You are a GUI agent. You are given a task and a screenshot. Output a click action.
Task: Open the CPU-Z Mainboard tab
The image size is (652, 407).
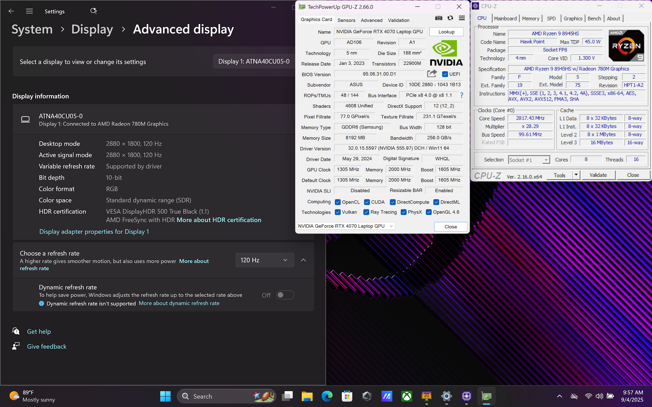[x=505, y=18]
